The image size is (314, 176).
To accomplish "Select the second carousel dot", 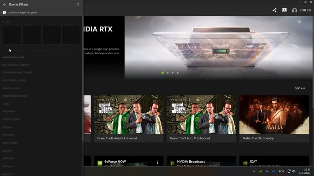I will (x=168, y=73).
